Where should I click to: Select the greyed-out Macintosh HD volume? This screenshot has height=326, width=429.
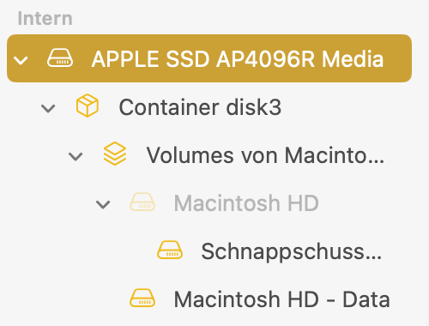tap(246, 203)
